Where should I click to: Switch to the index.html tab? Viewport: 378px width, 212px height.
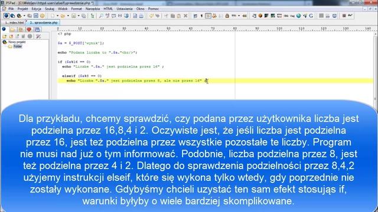(x=14, y=22)
